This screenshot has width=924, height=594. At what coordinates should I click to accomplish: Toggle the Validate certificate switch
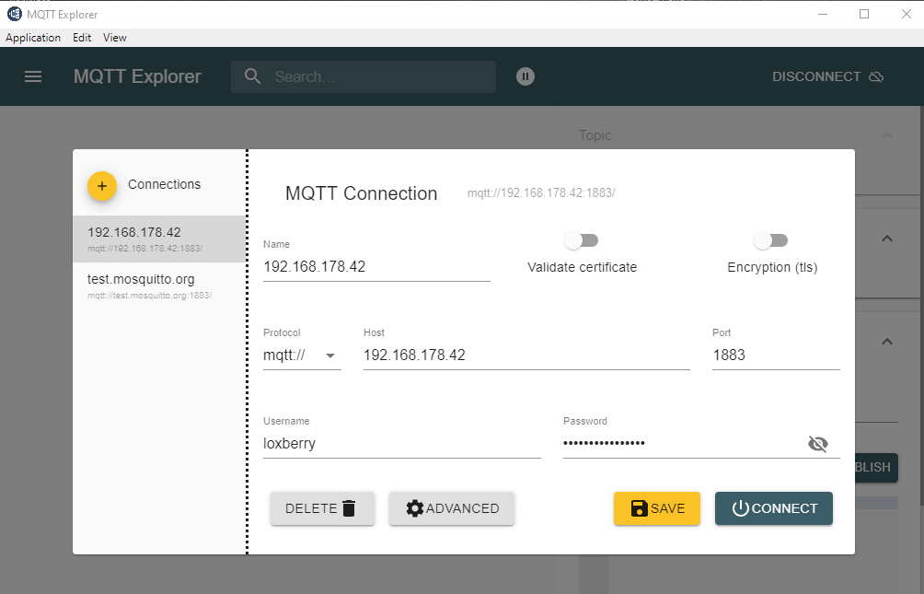pyautogui.click(x=581, y=240)
